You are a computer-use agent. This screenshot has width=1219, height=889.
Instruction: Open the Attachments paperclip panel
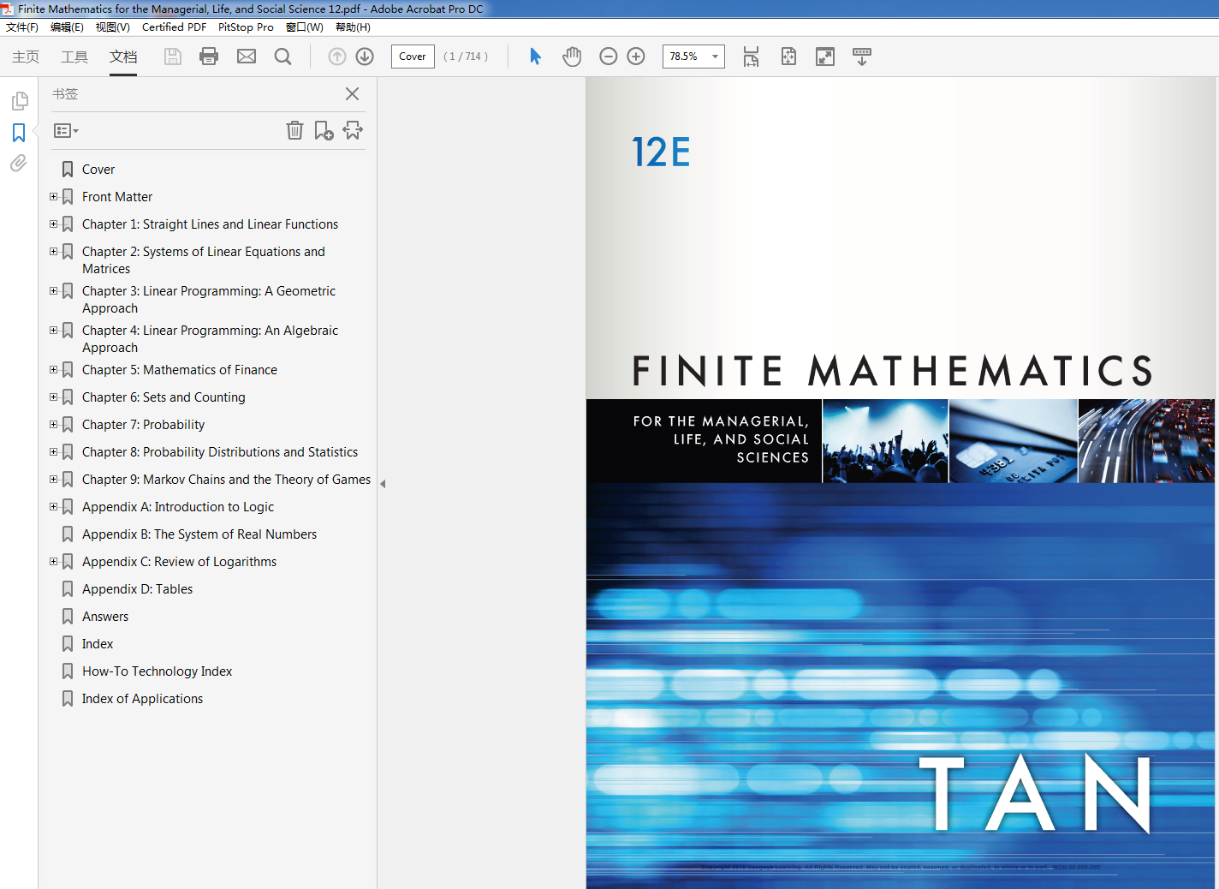19,163
